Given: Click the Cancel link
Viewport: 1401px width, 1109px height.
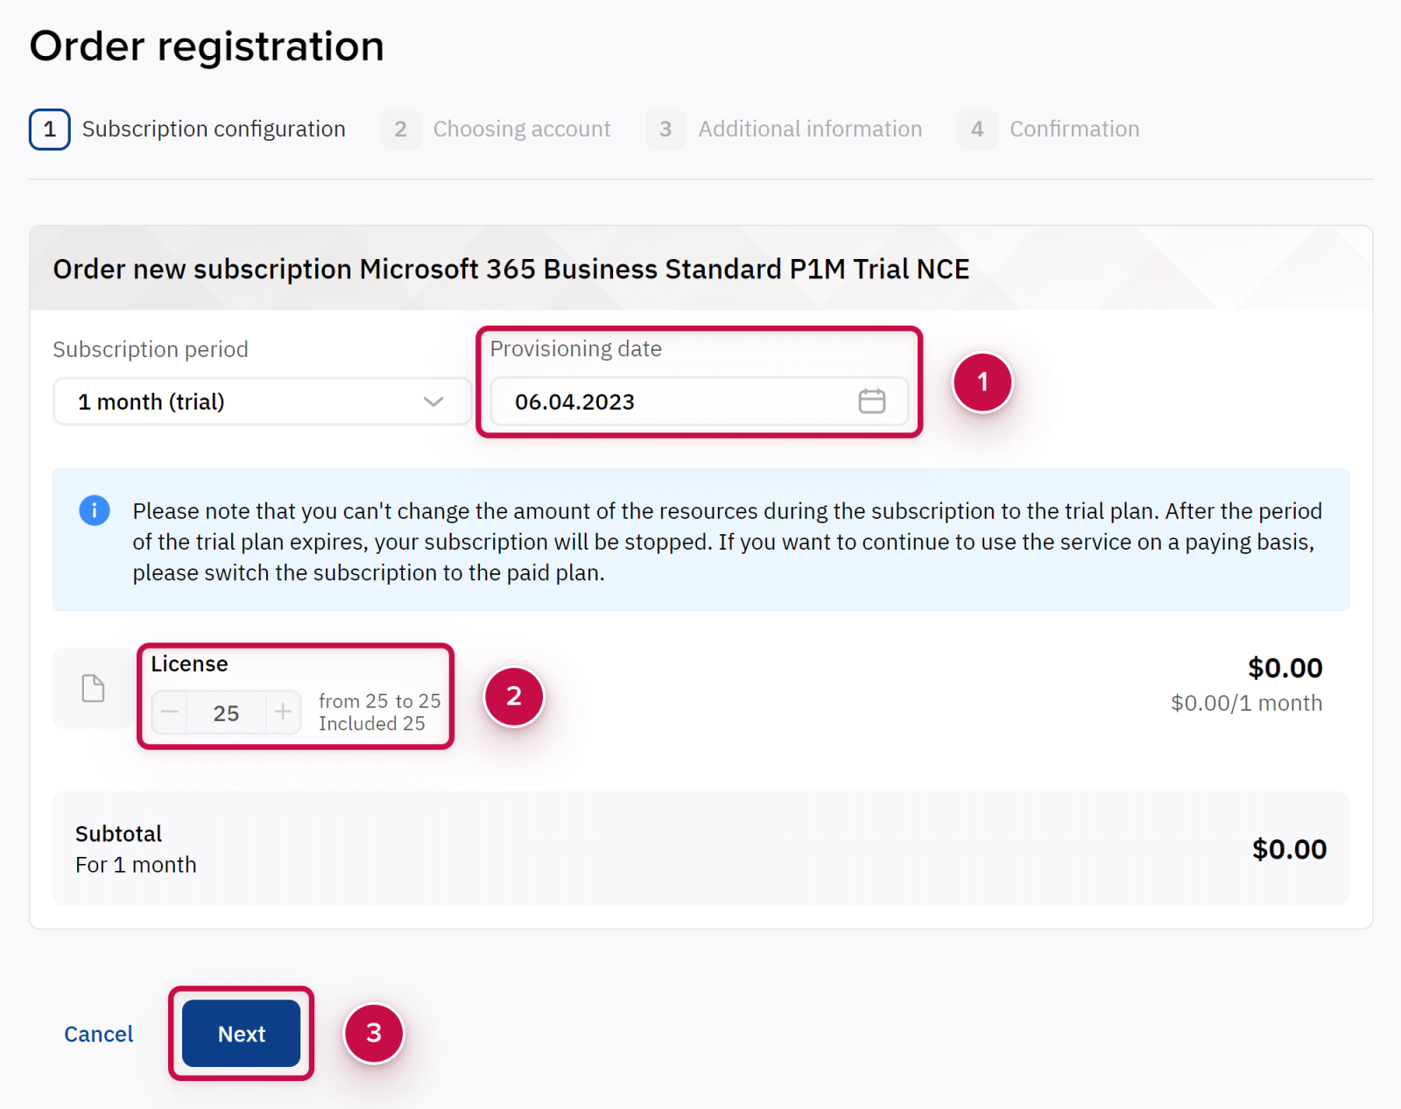Looking at the screenshot, I should click(x=99, y=1034).
